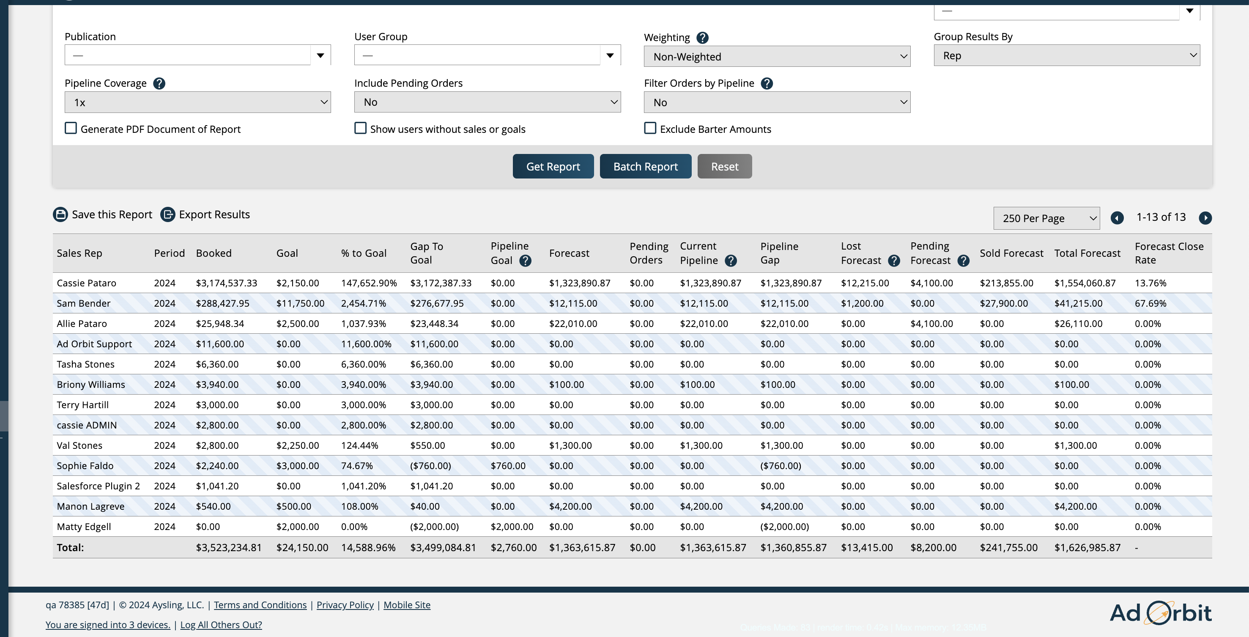Sort by Sales Rep column header
Image resolution: width=1249 pixels, height=637 pixels.
(79, 253)
